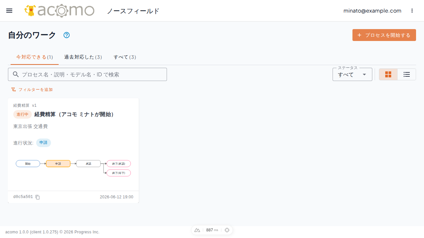Focus the process search field
Image resolution: width=424 pixels, height=238 pixels.
click(87, 74)
